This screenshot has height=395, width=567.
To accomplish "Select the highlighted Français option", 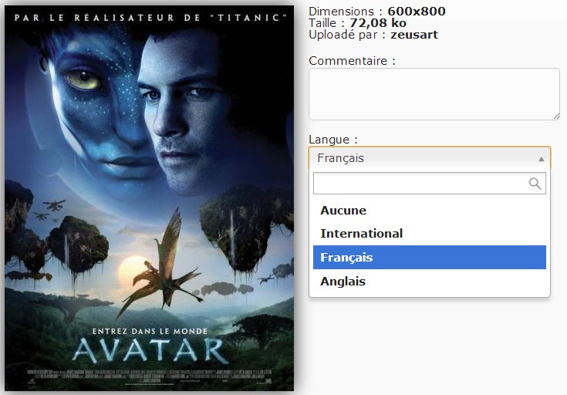I will pos(429,257).
